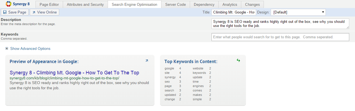Select the Search Engine Optimisation tab
The image size is (355, 111).
pos(134,4)
